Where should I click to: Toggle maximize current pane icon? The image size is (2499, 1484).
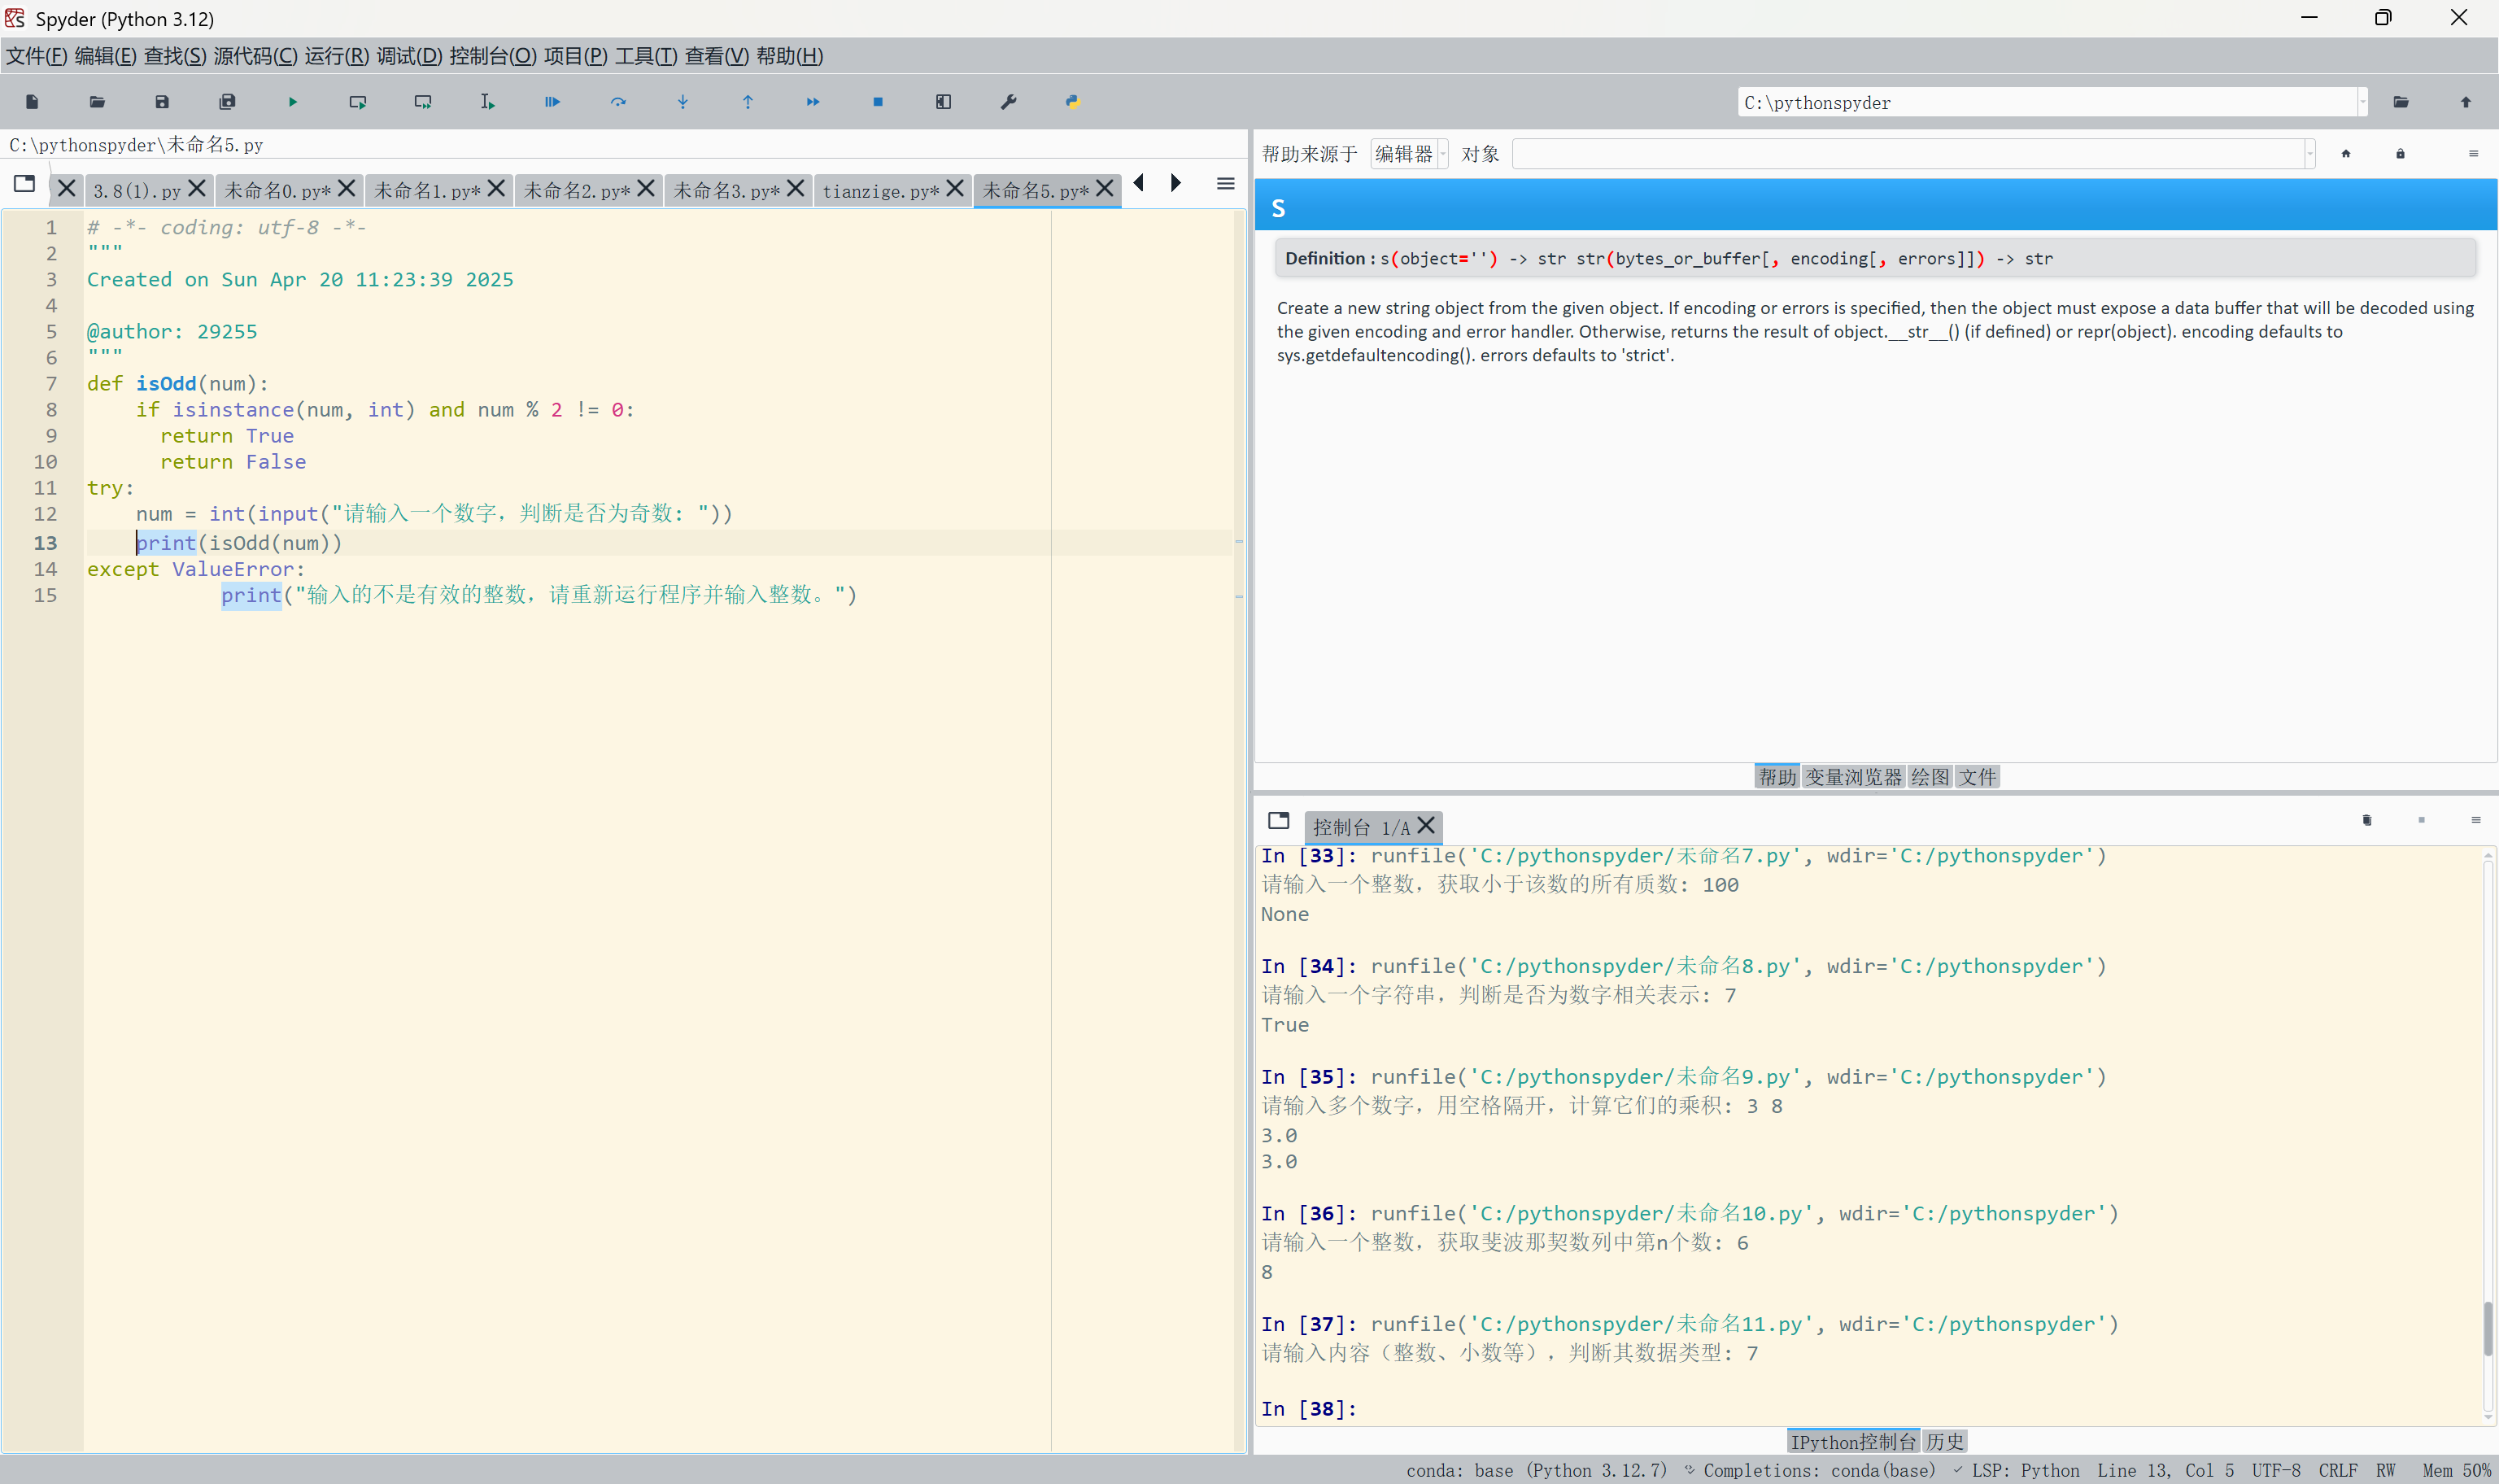pos(943,102)
